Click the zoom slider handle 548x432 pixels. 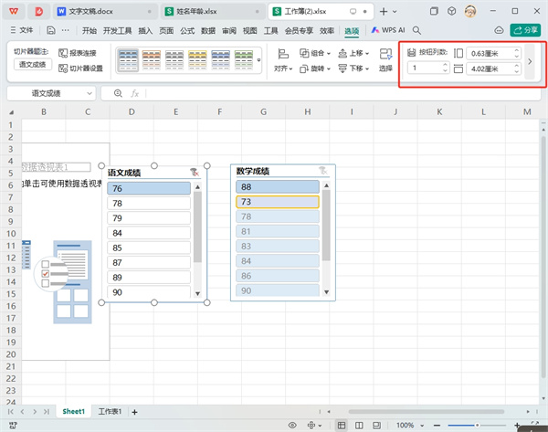[x=477, y=425]
